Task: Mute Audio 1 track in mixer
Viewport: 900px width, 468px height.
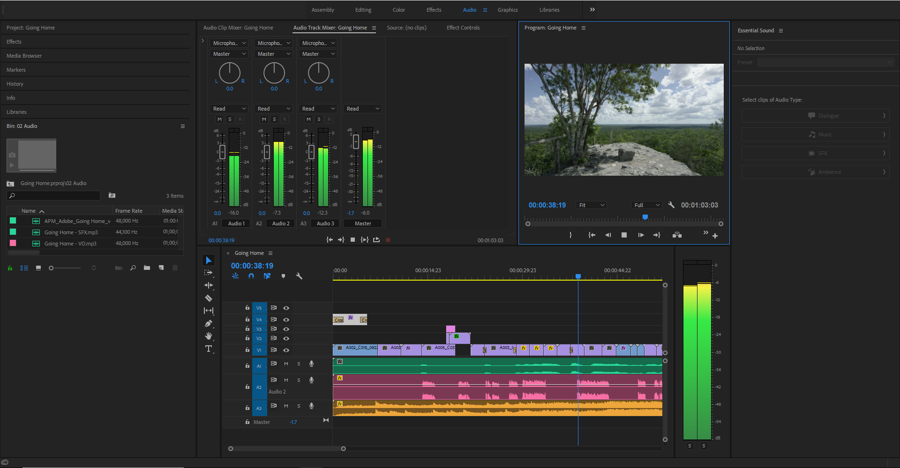Action: [x=219, y=119]
